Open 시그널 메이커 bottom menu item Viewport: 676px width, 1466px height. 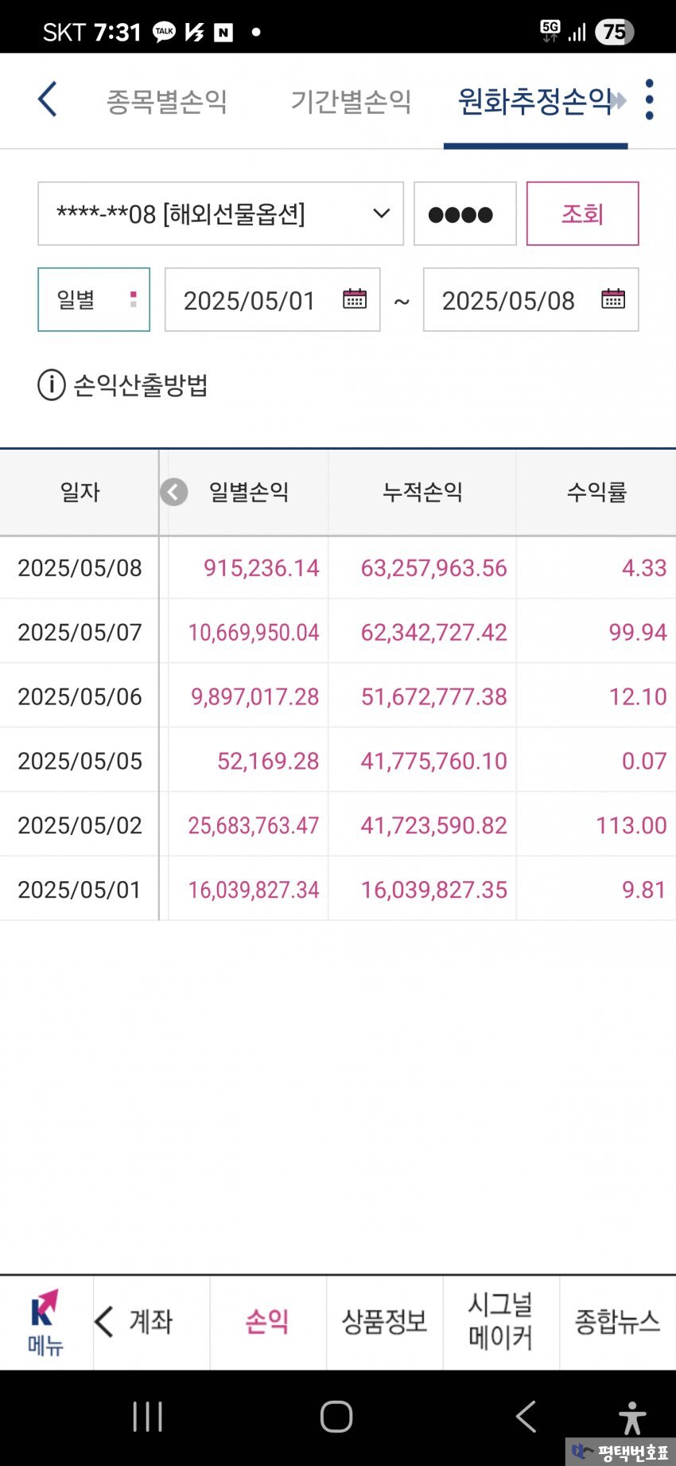click(500, 1322)
